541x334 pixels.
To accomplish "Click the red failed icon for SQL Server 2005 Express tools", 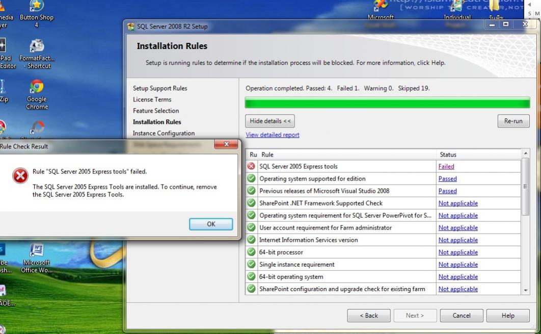I will coord(251,166).
